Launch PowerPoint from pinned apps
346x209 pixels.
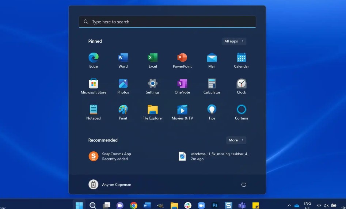(x=182, y=60)
